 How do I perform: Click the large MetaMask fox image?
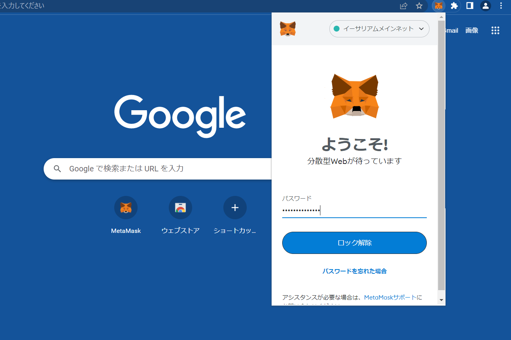point(354,96)
